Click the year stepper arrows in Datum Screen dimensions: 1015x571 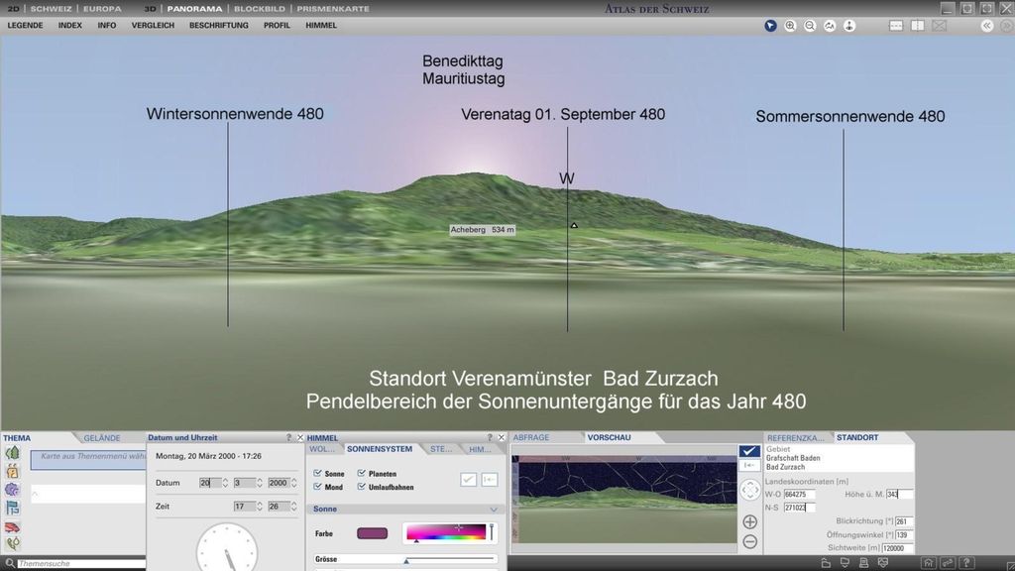click(x=293, y=483)
